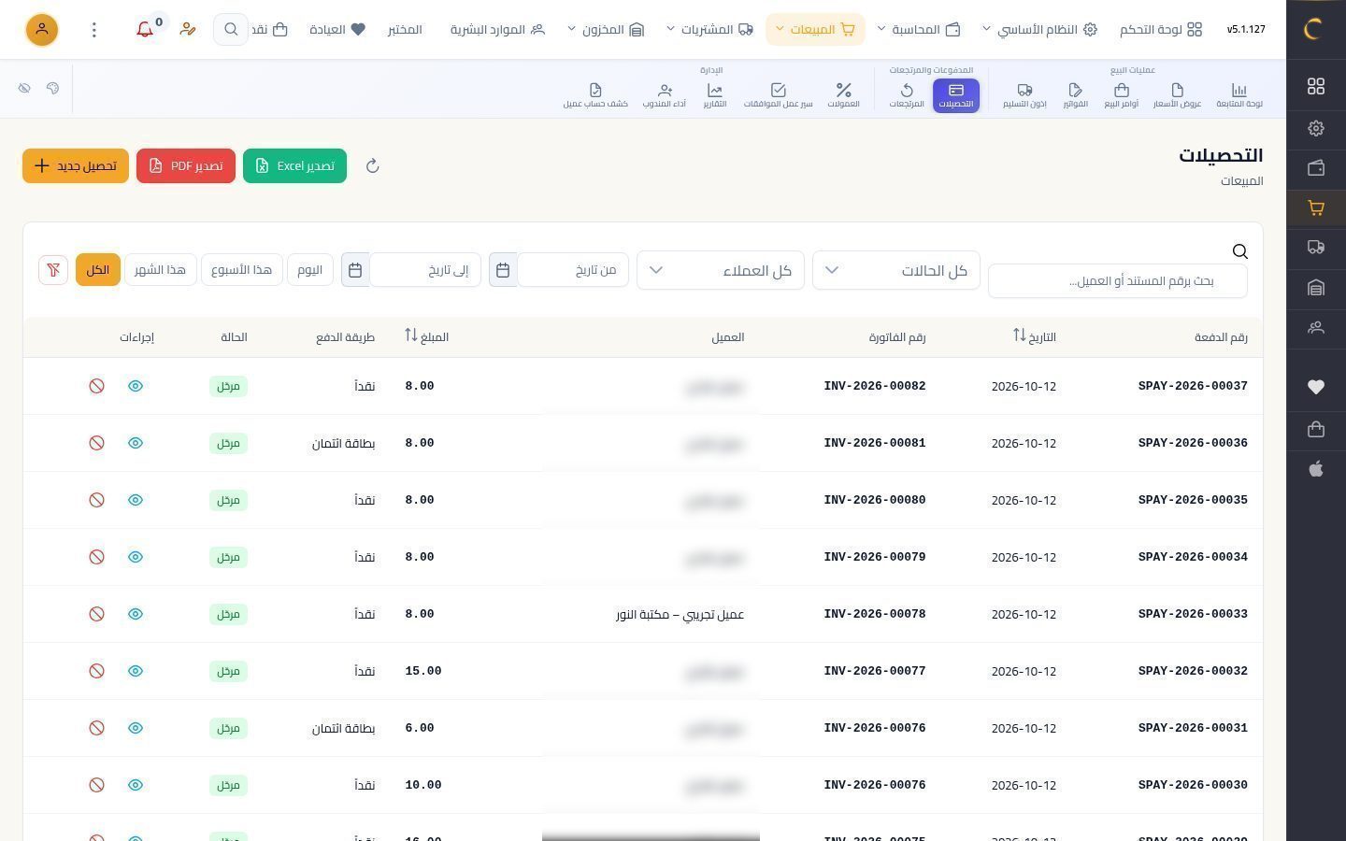Viewport: 1346px width, 841px height.
Task: View details of payment SPAY-2026-00032
Action: pyautogui.click(x=136, y=671)
